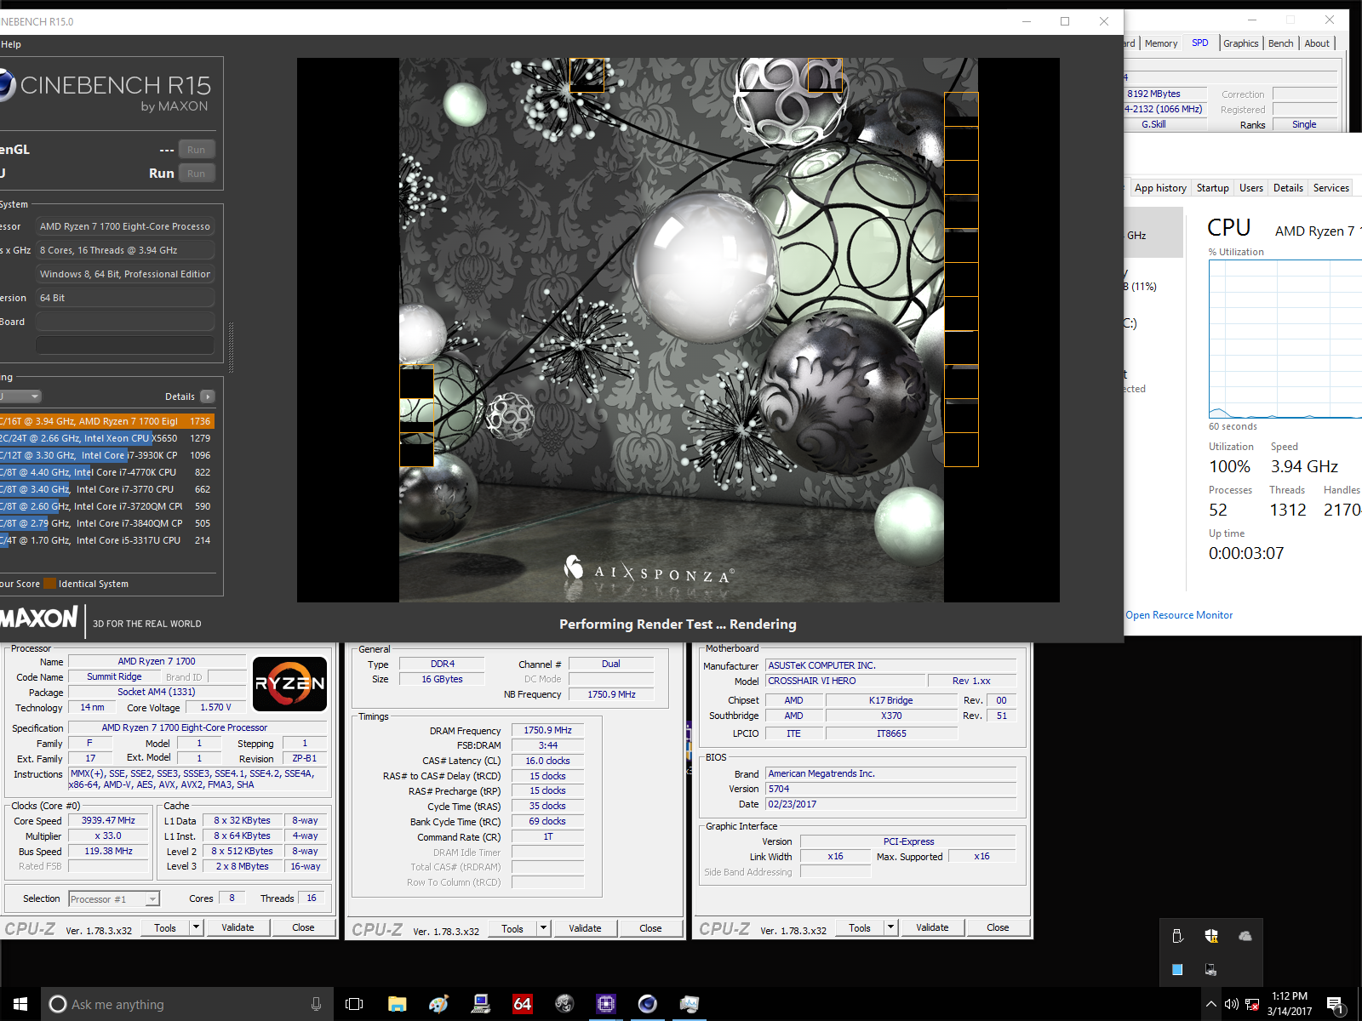Open the Bench tab in CPU-Z
1362x1021 pixels.
click(1280, 43)
